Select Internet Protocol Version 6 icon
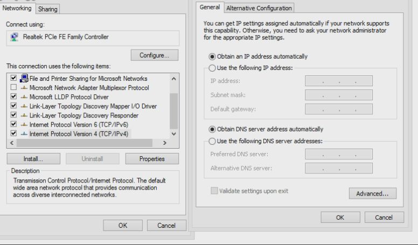 pyautogui.click(x=24, y=124)
